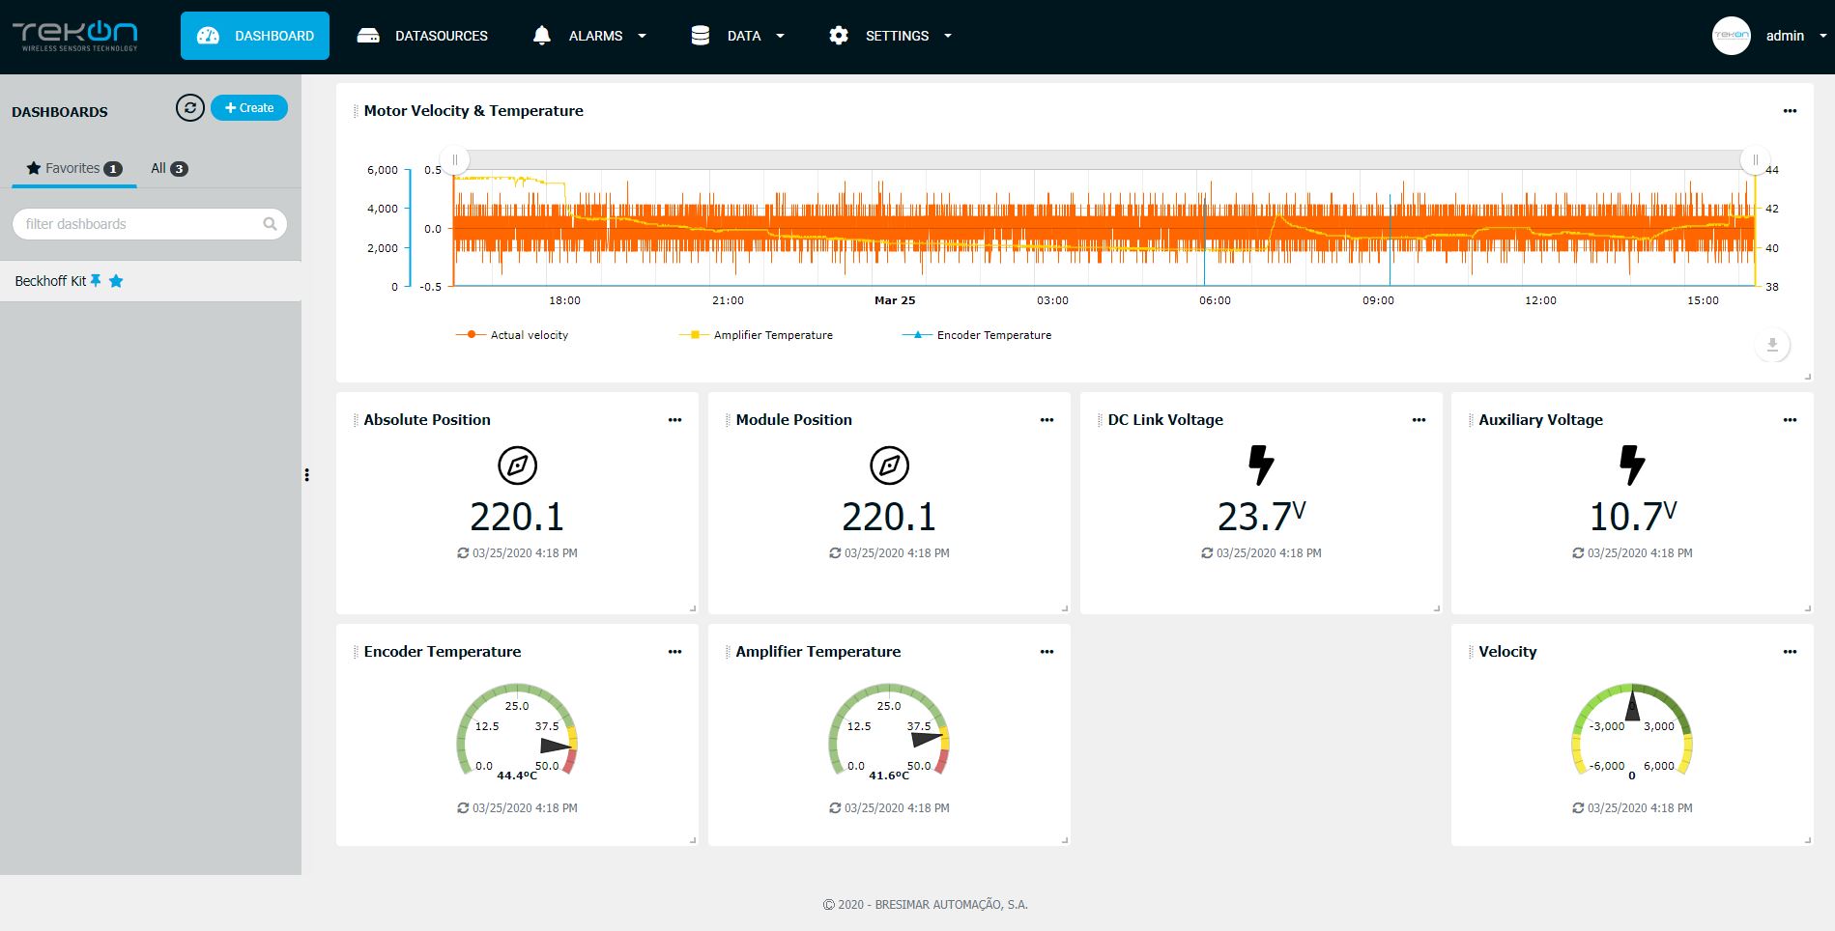Open the Amplifier Temperature gauge widget menu
The image size is (1835, 931).
click(x=1047, y=652)
